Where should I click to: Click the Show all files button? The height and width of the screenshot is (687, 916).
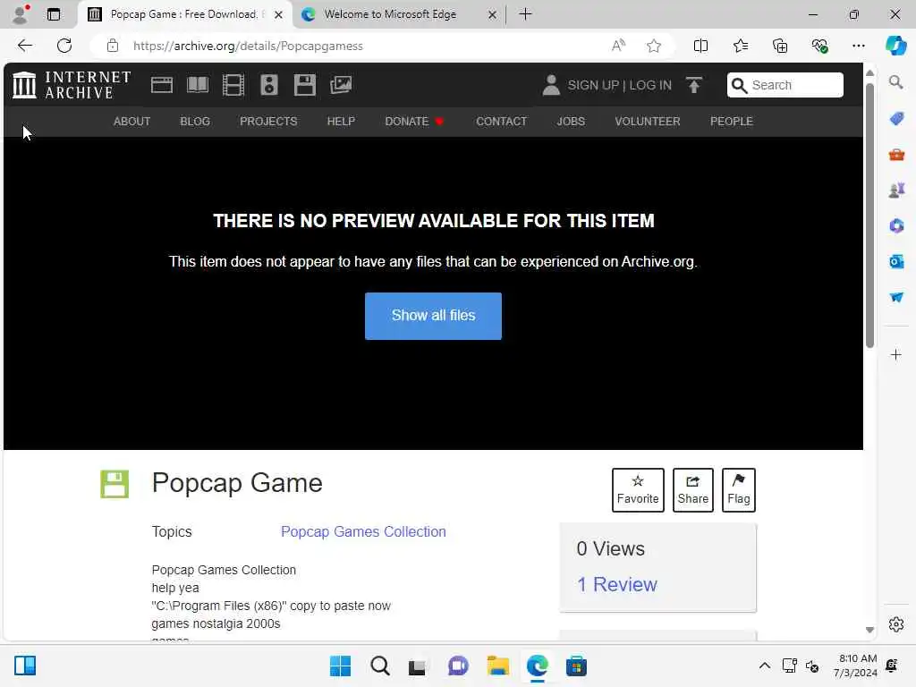433,316
